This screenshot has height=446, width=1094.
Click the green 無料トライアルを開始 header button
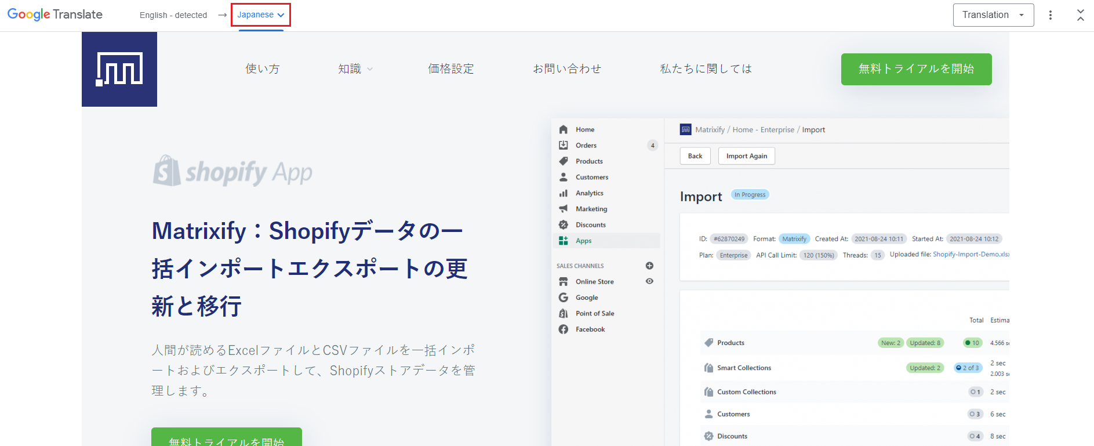click(x=915, y=69)
